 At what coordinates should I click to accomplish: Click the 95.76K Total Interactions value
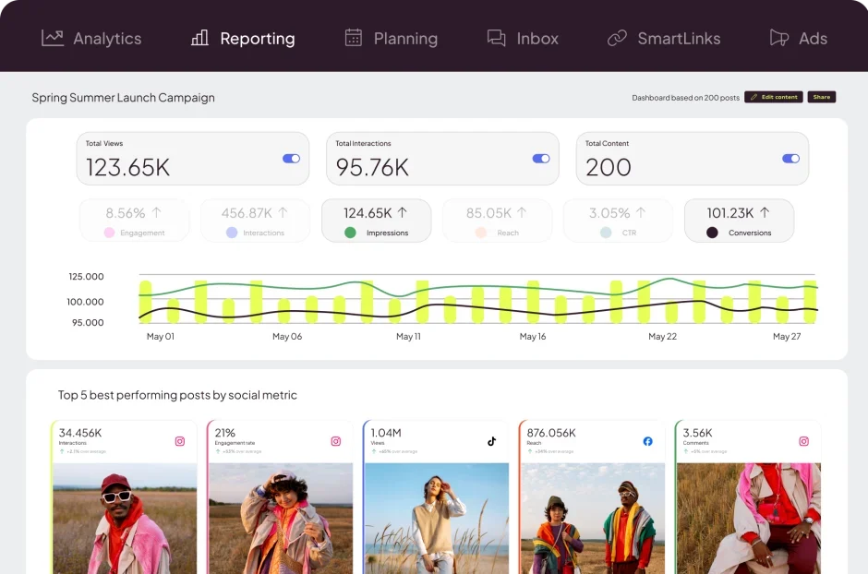pos(372,168)
